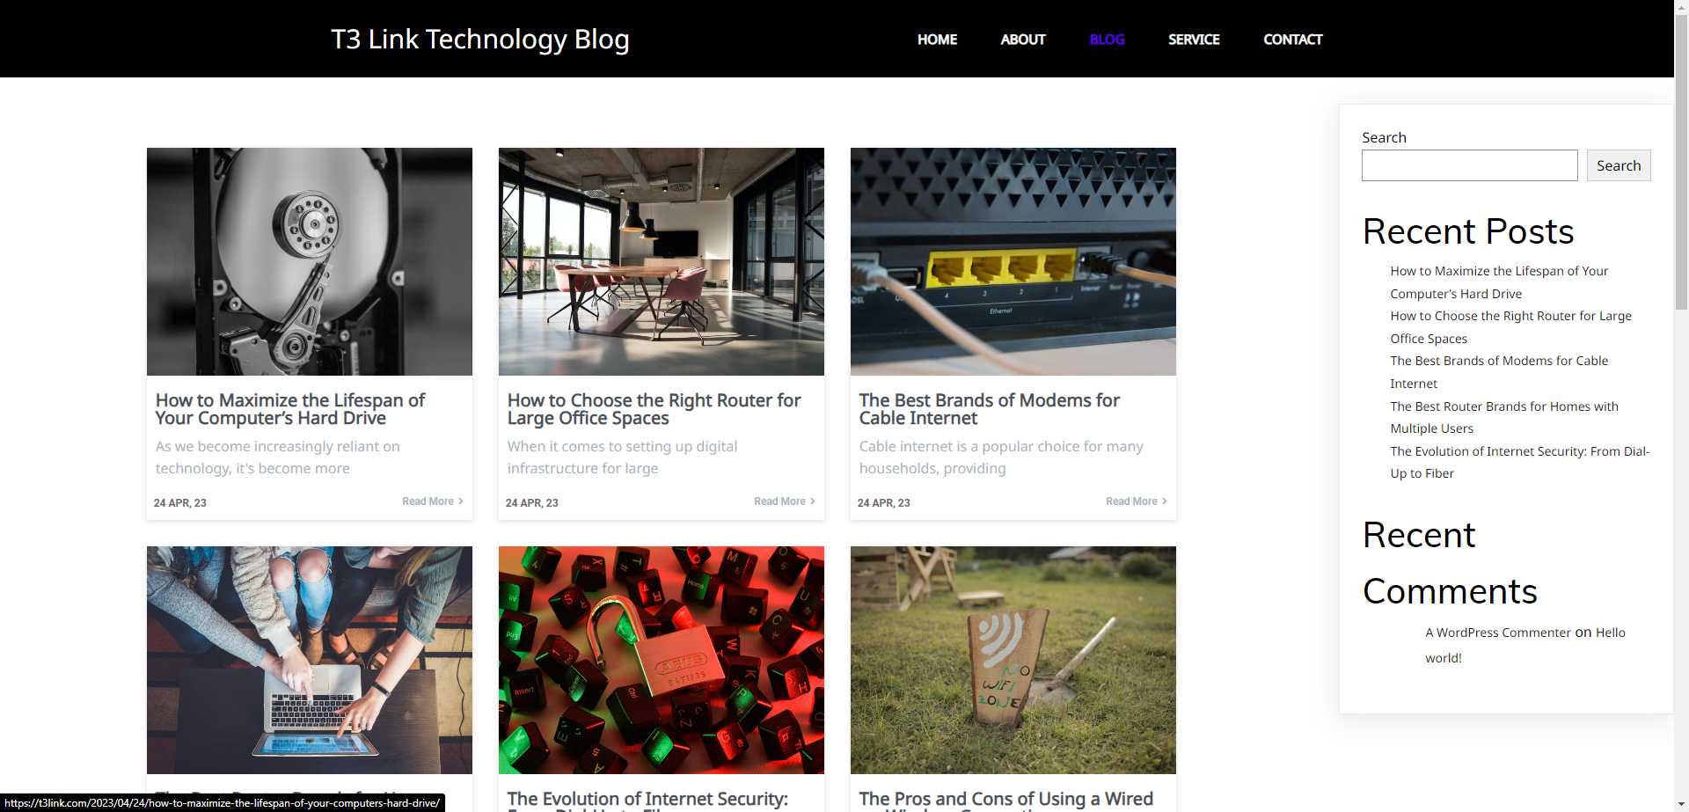
Task: Open the modem Ethernet ports thumbnail
Action: [1013, 261]
